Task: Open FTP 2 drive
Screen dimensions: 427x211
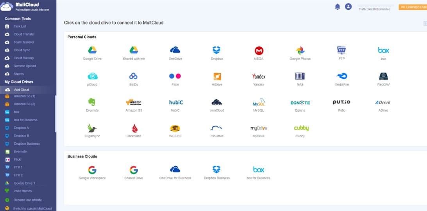Action: [x=18, y=175]
